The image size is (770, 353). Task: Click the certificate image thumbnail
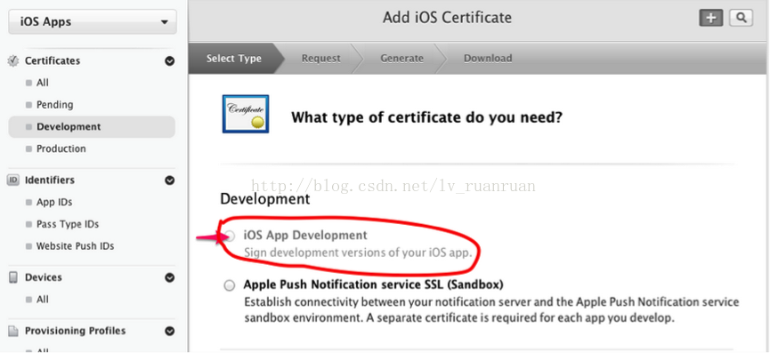245,114
